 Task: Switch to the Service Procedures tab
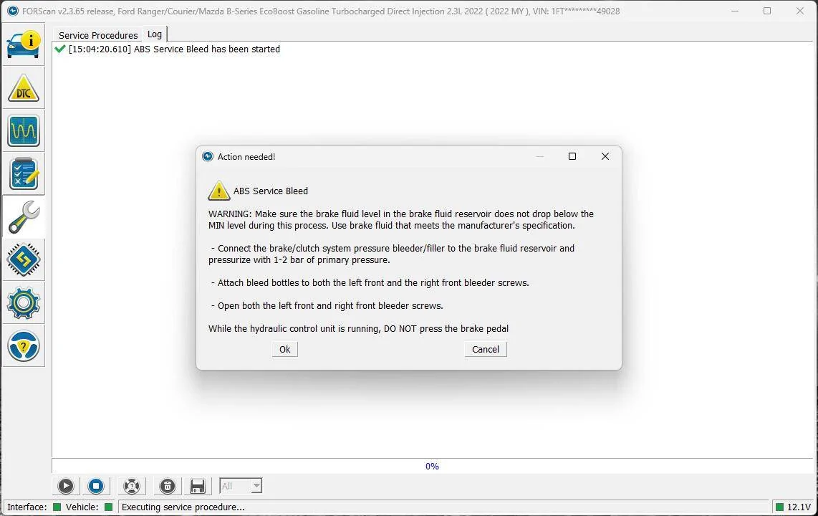coord(98,35)
